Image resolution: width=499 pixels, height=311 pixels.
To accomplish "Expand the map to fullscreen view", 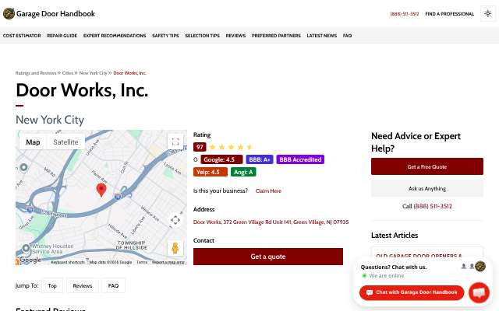I will click(175, 142).
